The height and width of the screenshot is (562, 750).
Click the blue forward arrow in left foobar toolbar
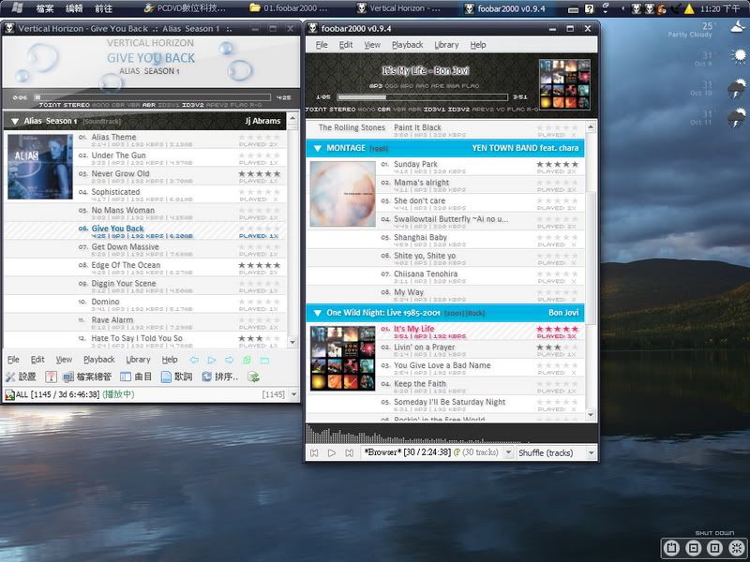(229, 360)
